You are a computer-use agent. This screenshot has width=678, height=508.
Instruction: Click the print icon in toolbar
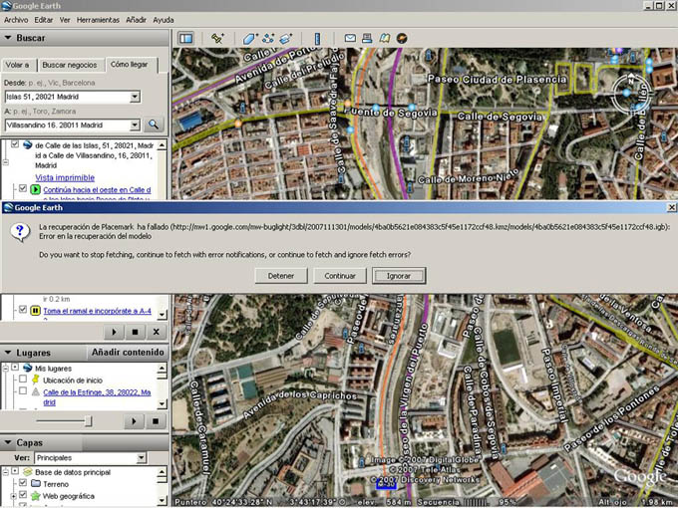click(x=367, y=38)
